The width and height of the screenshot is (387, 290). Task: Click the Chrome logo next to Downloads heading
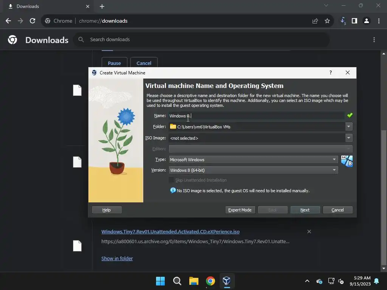pyautogui.click(x=12, y=40)
